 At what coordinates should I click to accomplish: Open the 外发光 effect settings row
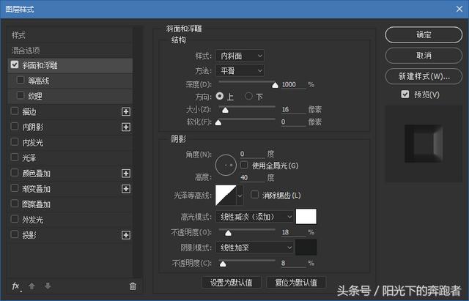(70, 220)
